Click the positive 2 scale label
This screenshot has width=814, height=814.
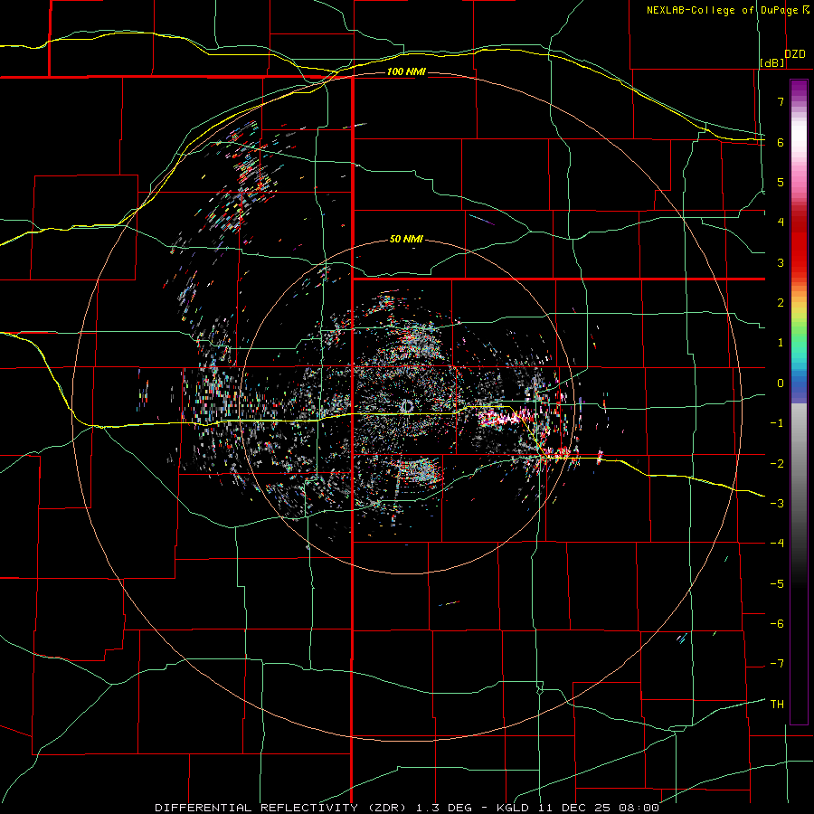click(781, 303)
